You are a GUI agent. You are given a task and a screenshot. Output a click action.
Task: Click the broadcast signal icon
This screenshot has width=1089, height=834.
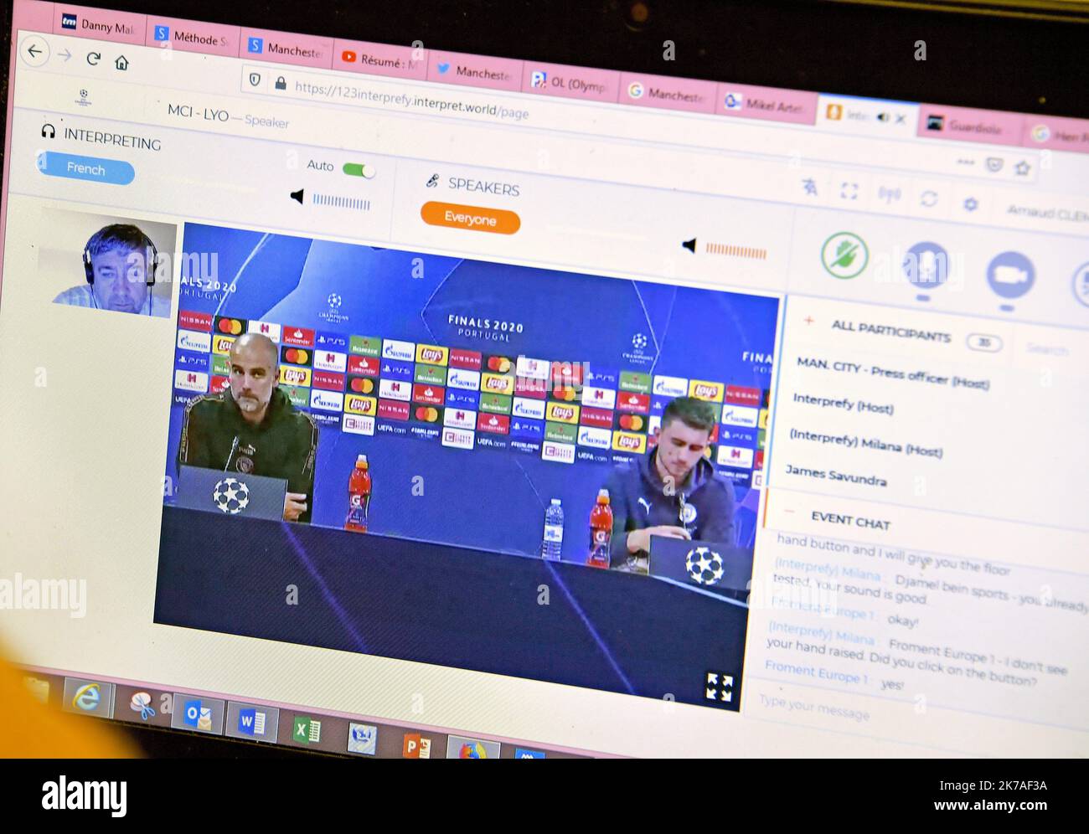(x=889, y=195)
